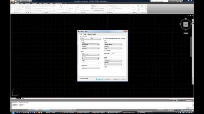Viewport: 204px width, 114px height.
Task: Click the S compass label on ViewCube
Action: 186,29
